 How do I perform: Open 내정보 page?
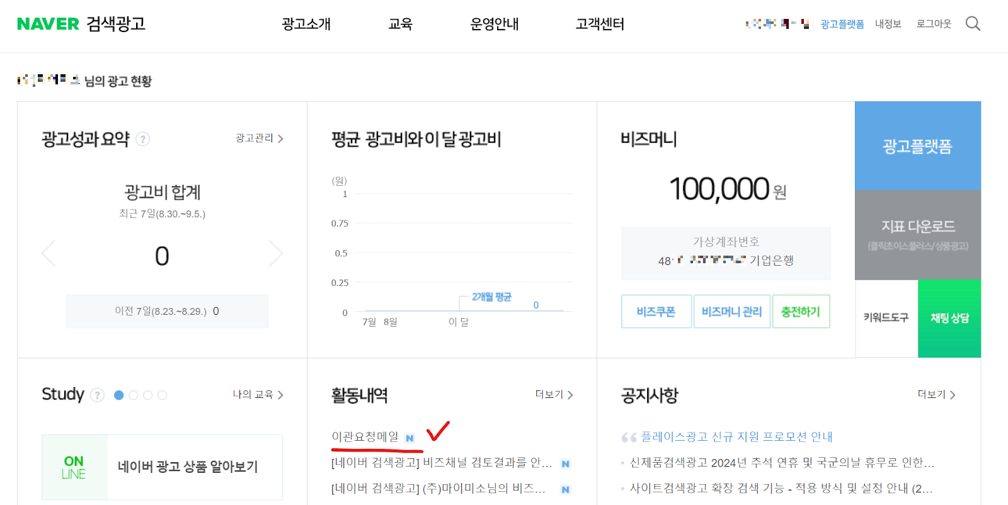tap(888, 24)
